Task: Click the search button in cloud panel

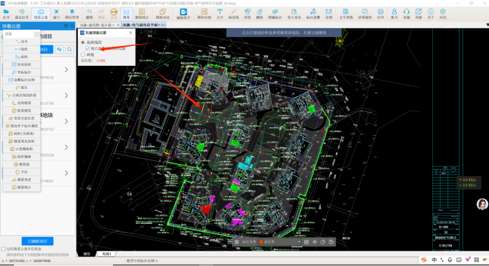Action: [70, 50]
